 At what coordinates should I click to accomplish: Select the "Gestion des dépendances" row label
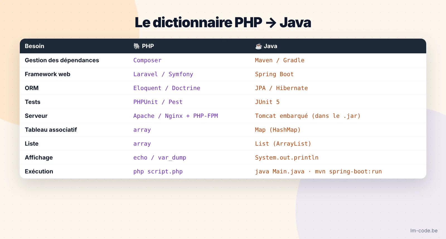point(62,60)
